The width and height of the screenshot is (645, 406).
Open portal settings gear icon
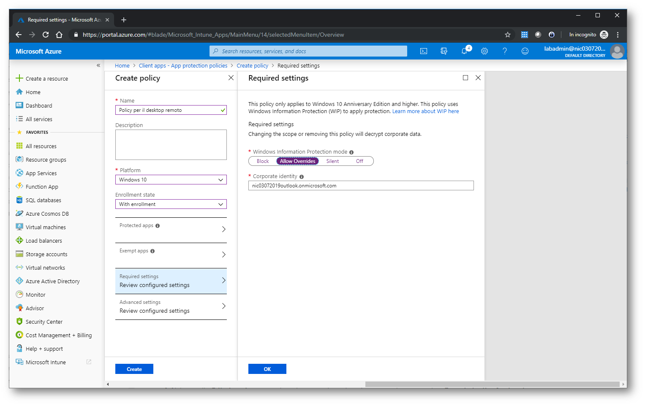[484, 51]
